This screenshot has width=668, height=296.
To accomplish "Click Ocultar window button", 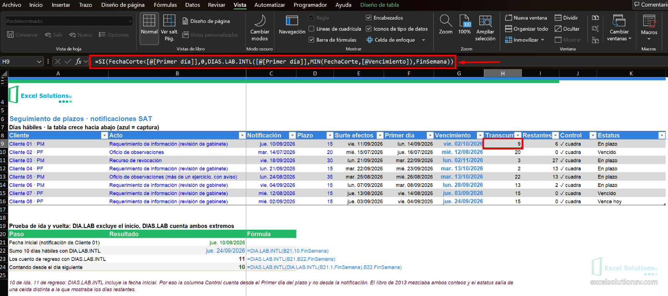I will tap(567, 29).
